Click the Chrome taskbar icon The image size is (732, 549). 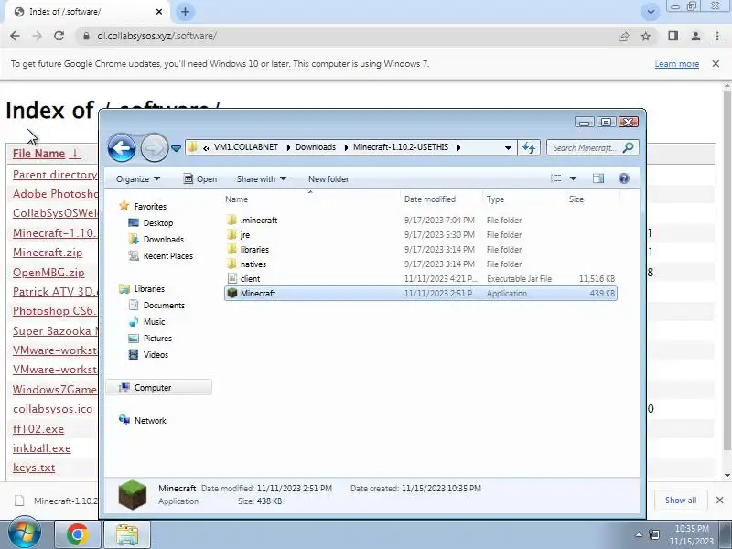pos(78,534)
